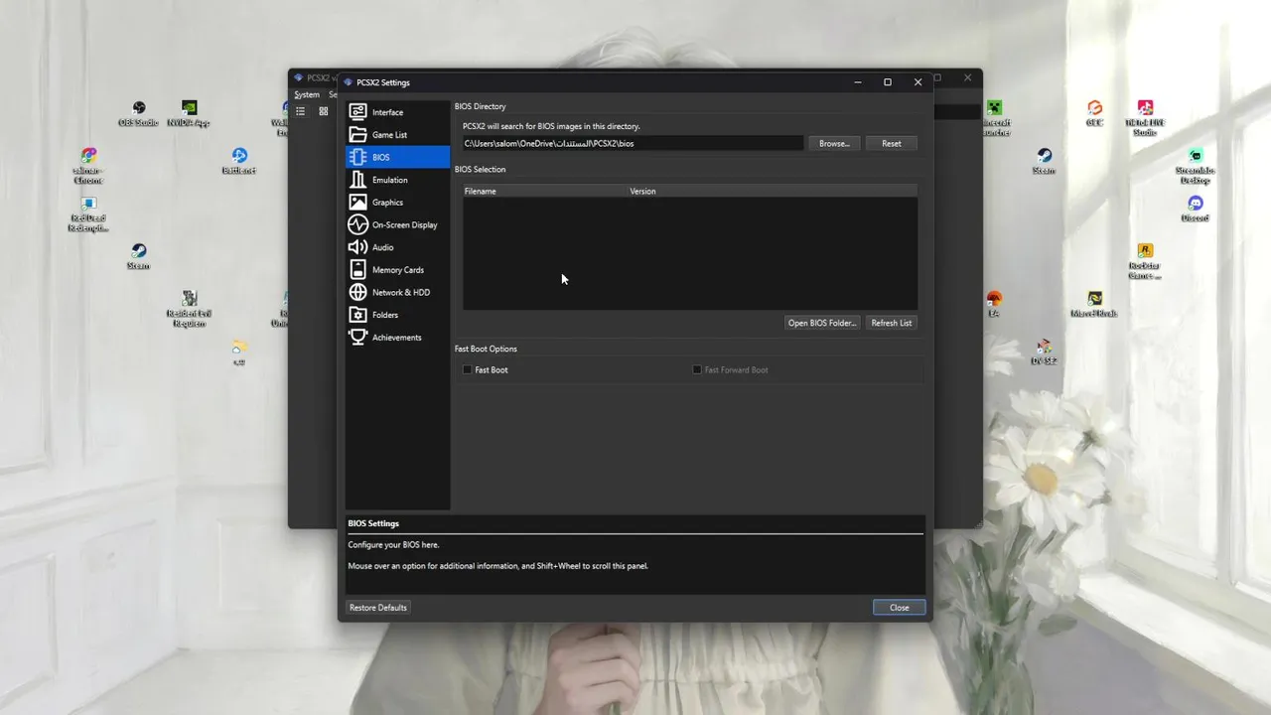Click Restore Defaults button
This screenshot has height=715, width=1271.
point(378,607)
